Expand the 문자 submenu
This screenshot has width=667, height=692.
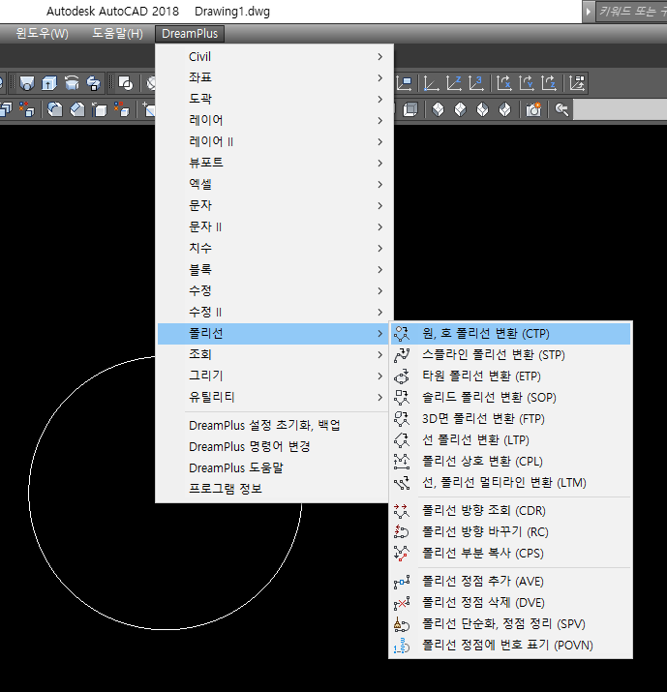tap(274, 205)
